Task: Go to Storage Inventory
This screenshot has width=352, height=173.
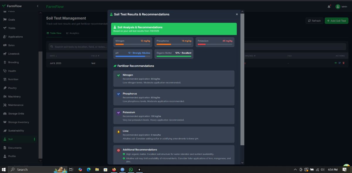Action: tap(18, 122)
